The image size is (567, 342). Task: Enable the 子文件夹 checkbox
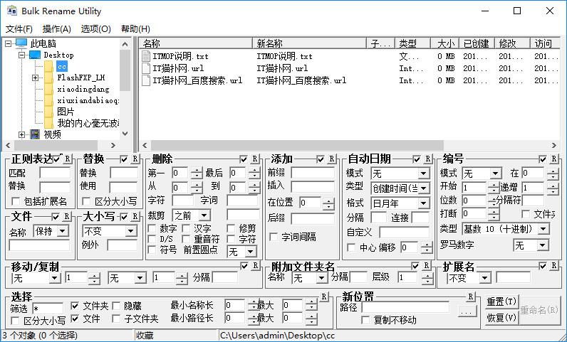click(116, 319)
